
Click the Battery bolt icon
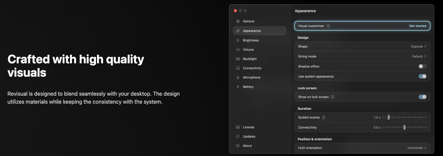238,87
